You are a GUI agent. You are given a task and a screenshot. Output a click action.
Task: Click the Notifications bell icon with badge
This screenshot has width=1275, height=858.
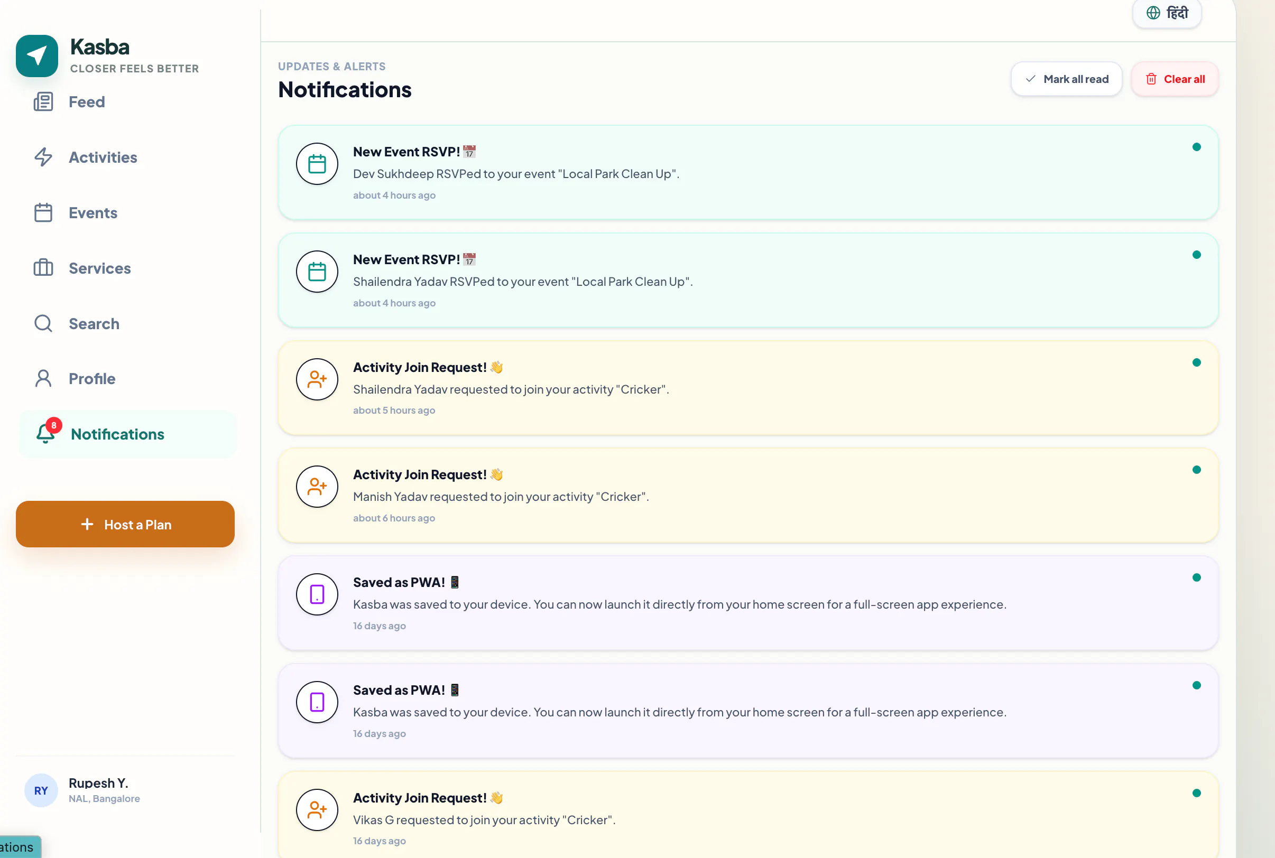(47, 432)
